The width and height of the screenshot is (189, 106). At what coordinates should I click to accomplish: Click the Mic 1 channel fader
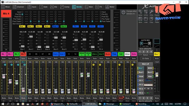coord(4,76)
